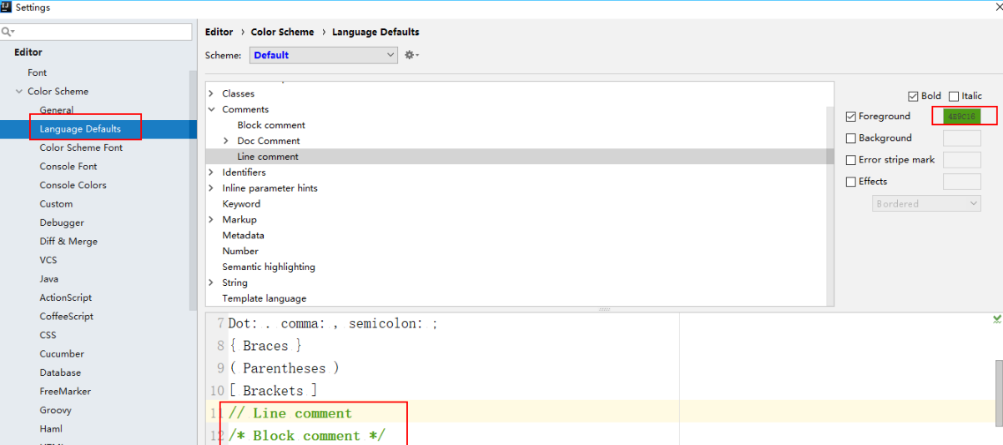Select Metadata in the attribute tree
Viewport: 1003px width, 445px height.
click(x=243, y=236)
